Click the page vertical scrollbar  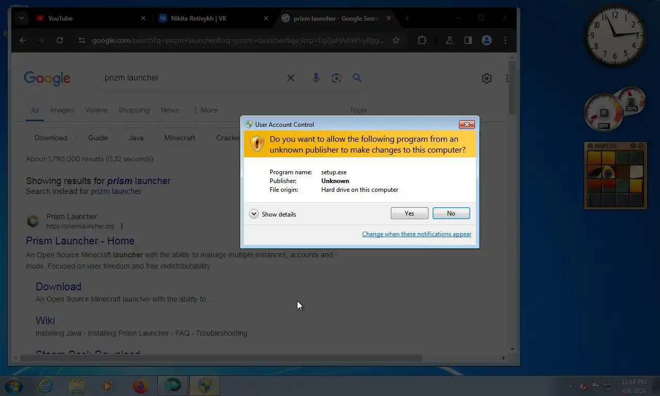click(512, 88)
